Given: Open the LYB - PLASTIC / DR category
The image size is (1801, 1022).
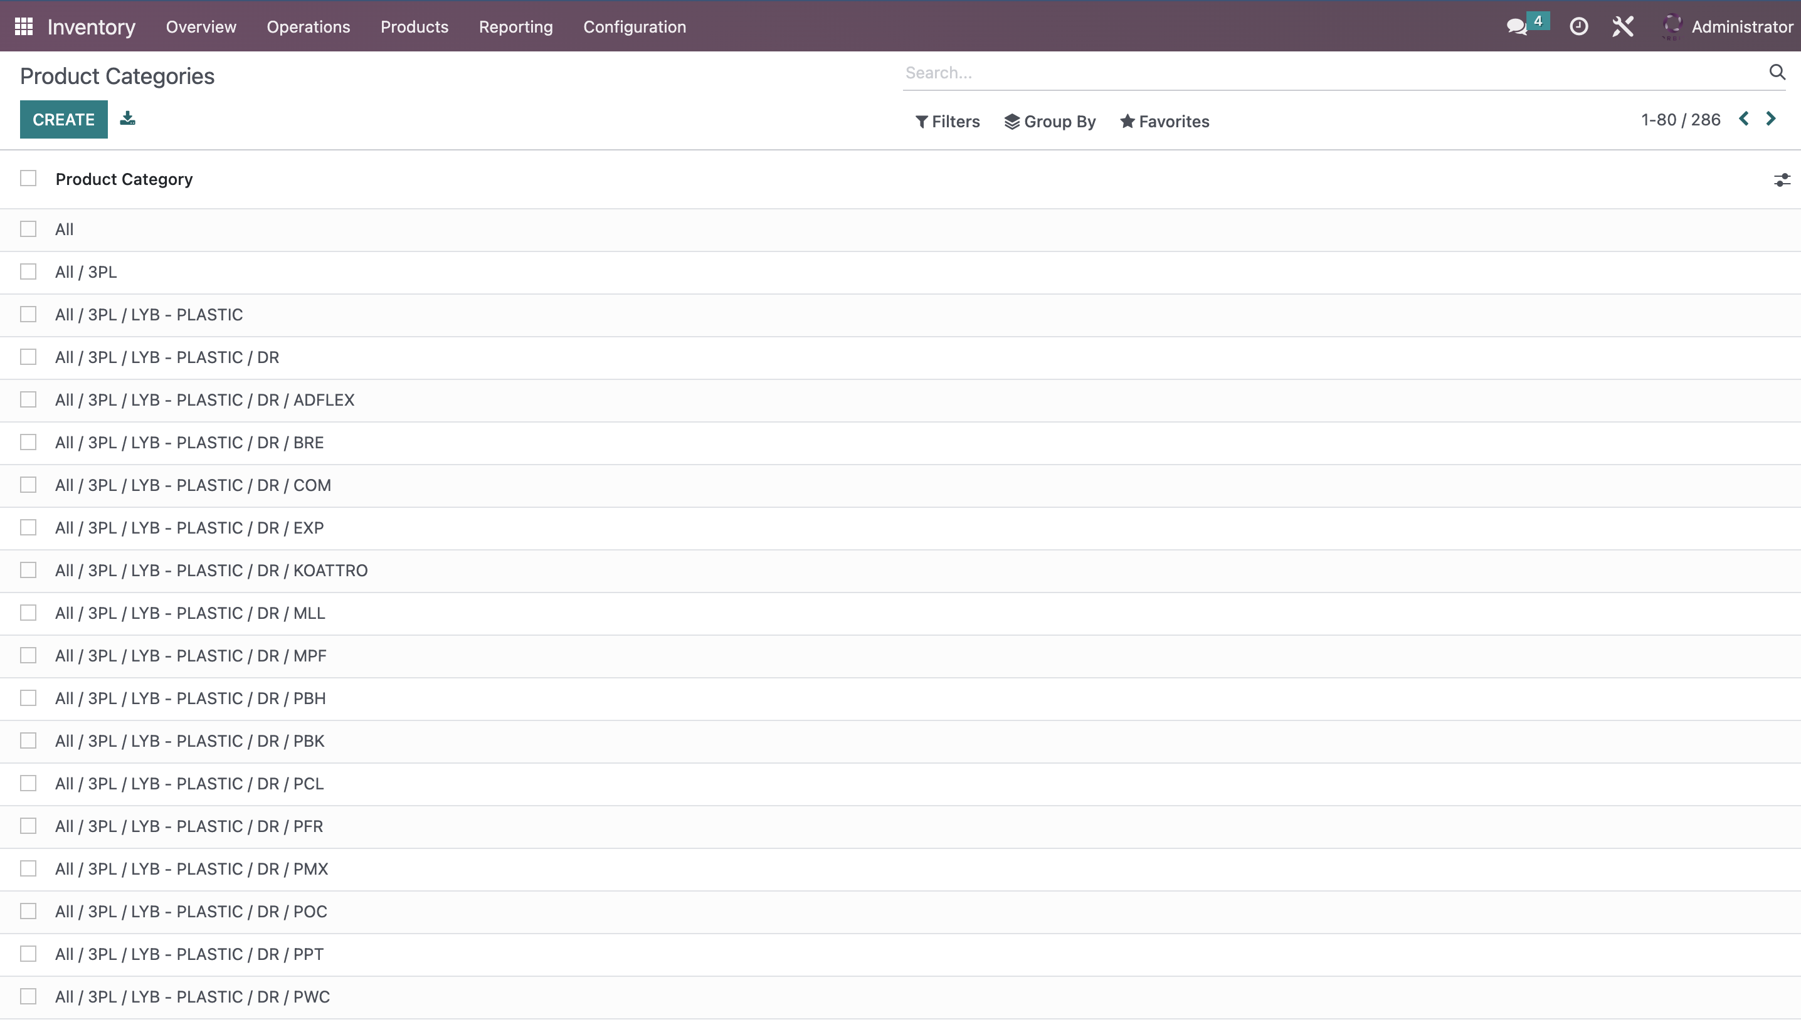Looking at the screenshot, I should pos(167,357).
